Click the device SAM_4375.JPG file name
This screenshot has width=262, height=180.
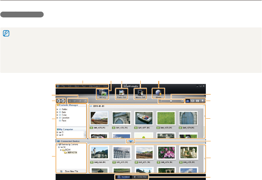(189, 162)
